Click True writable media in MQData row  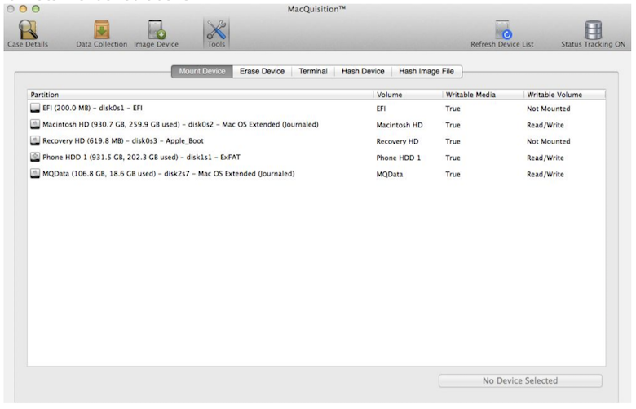pos(453,174)
